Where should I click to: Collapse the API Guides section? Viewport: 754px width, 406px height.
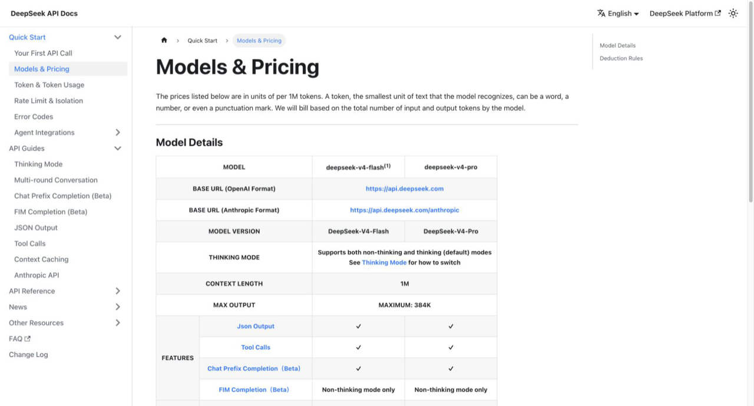click(118, 148)
